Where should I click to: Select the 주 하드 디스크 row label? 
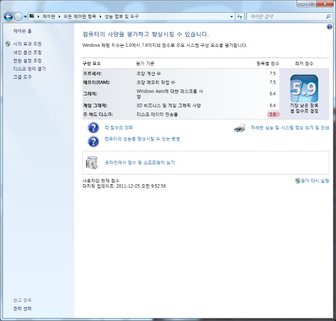(98, 115)
